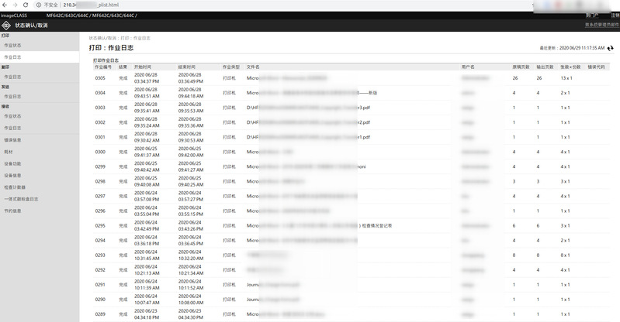Select 作业日志 under the 复印 section
Viewport: 620px width, 322px height.
(x=12, y=77)
